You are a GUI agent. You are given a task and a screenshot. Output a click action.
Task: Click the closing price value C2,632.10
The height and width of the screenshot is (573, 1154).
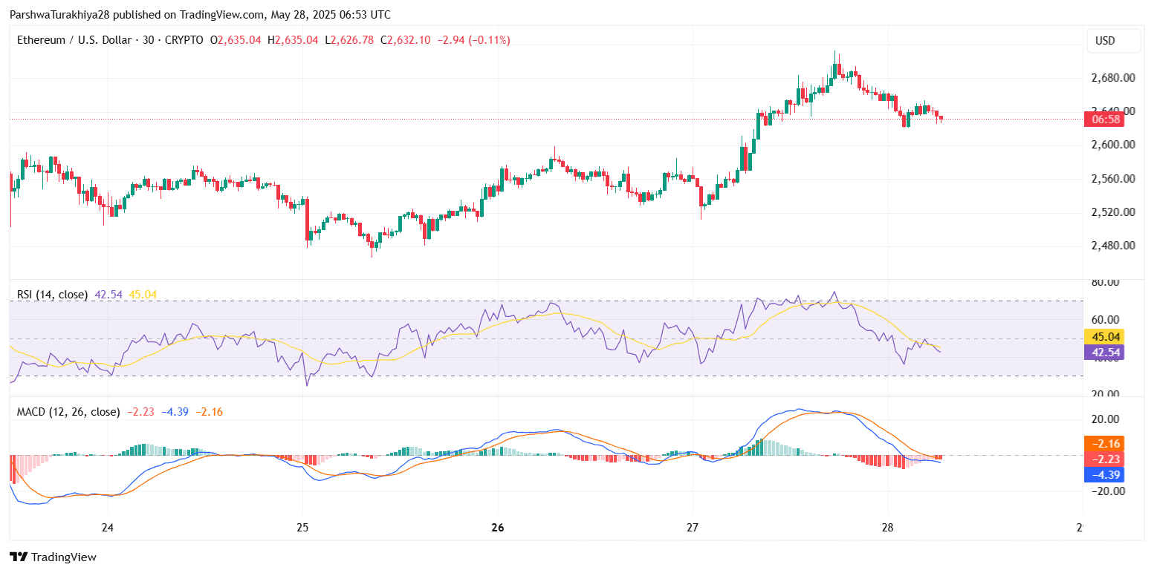[x=405, y=40]
